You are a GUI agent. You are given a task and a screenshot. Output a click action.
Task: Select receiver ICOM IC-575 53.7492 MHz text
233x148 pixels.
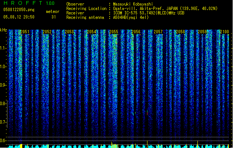(149, 13)
